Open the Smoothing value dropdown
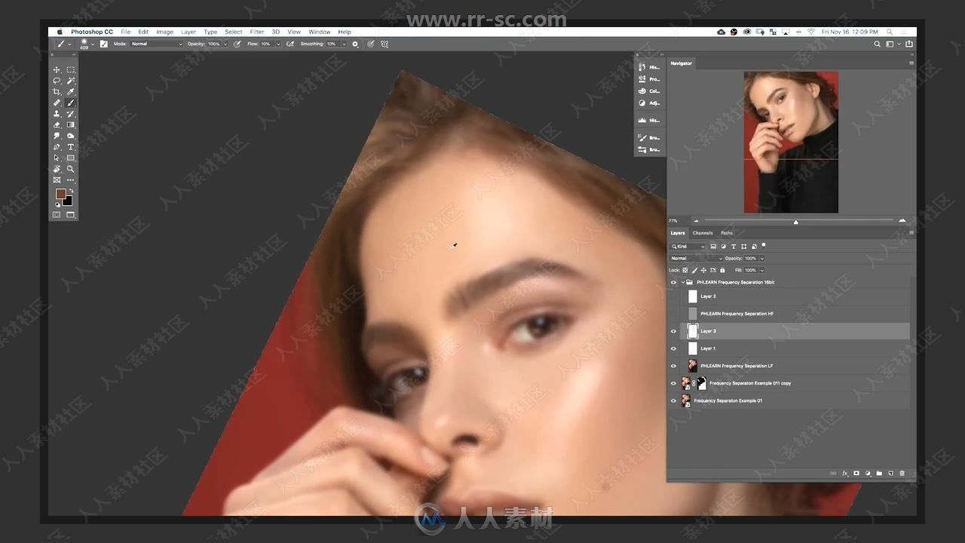The image size is (965, 543). (x=345, y=44)
